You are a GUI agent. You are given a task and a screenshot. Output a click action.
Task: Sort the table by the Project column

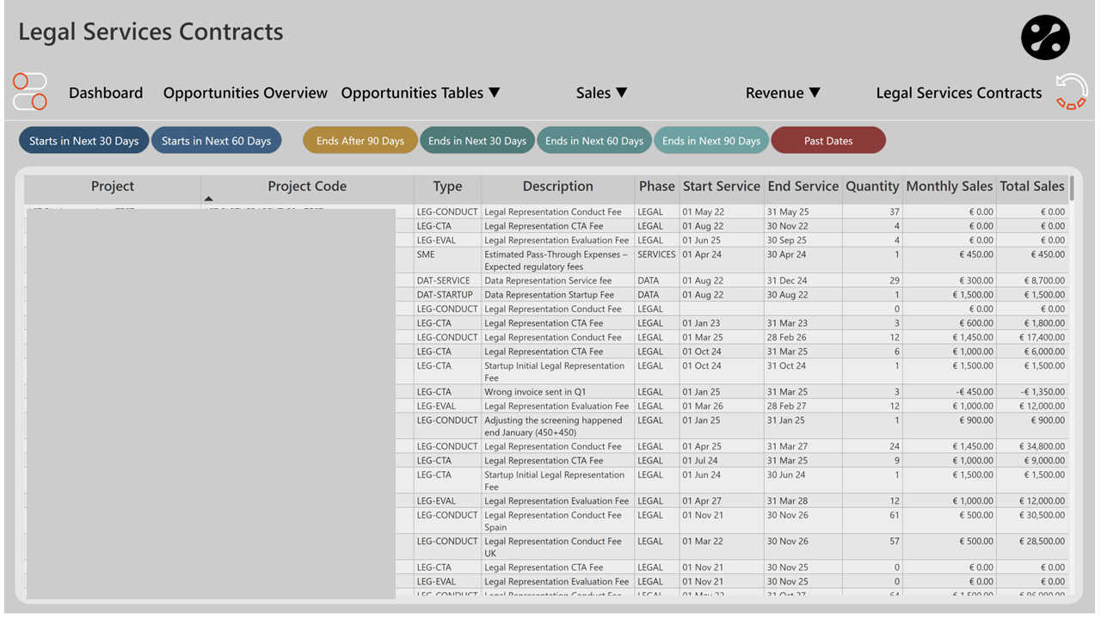tap(112, 186)
